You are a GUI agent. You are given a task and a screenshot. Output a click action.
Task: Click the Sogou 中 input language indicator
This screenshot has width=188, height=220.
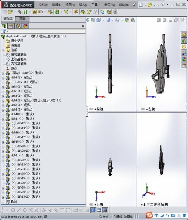tap(156, 215)
